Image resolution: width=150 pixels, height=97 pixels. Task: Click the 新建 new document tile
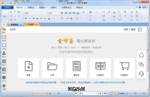click(x=28, y=68)
